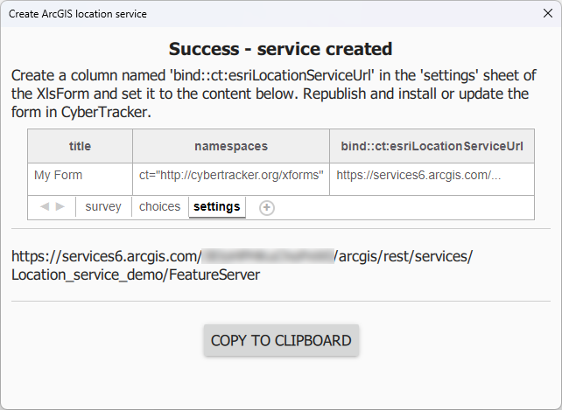Click the 'title' column header
The image size is (562, 410).
(x=80, y=146)
